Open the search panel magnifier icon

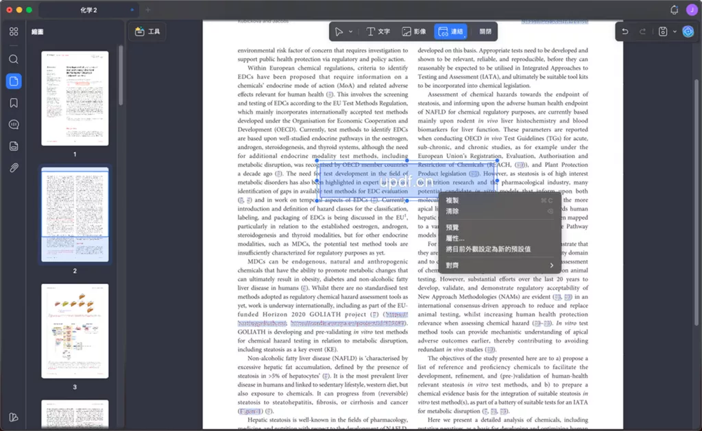14,60
